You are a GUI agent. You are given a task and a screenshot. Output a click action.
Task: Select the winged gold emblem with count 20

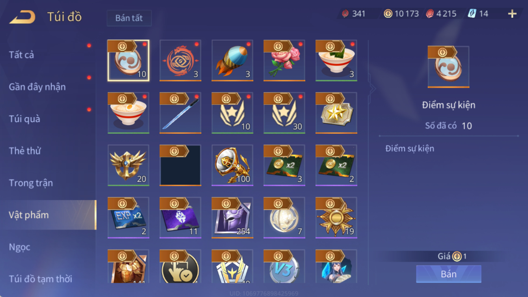tap(129, 165)
